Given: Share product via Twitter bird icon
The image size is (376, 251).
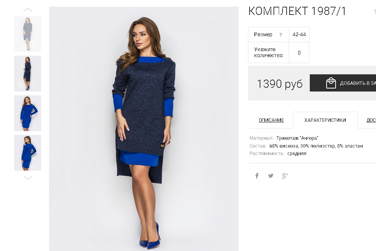Looking at the screenshot, I should point(271,176).
